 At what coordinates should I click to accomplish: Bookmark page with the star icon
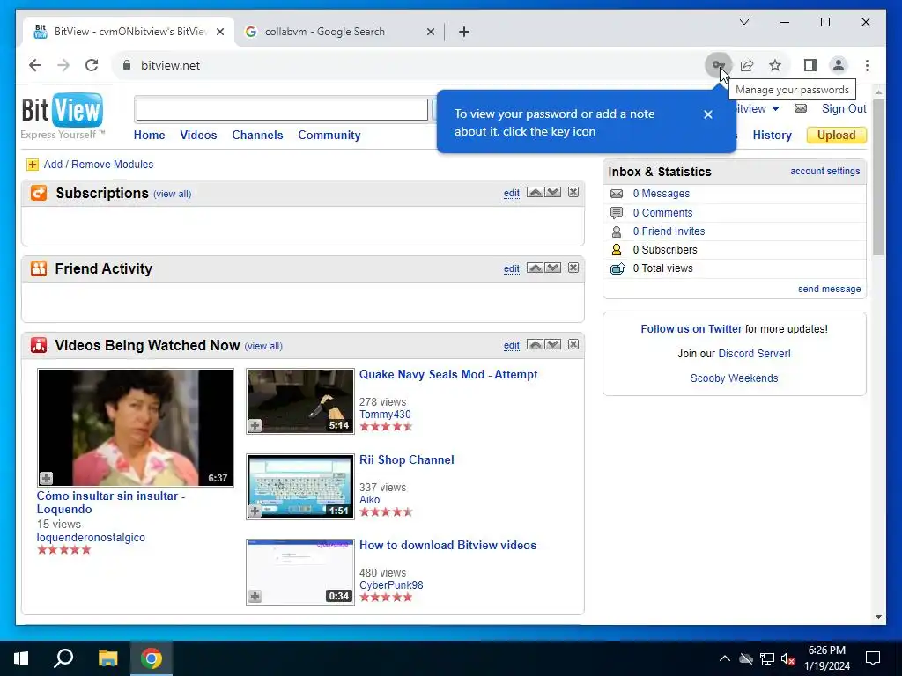pos(775,65)
